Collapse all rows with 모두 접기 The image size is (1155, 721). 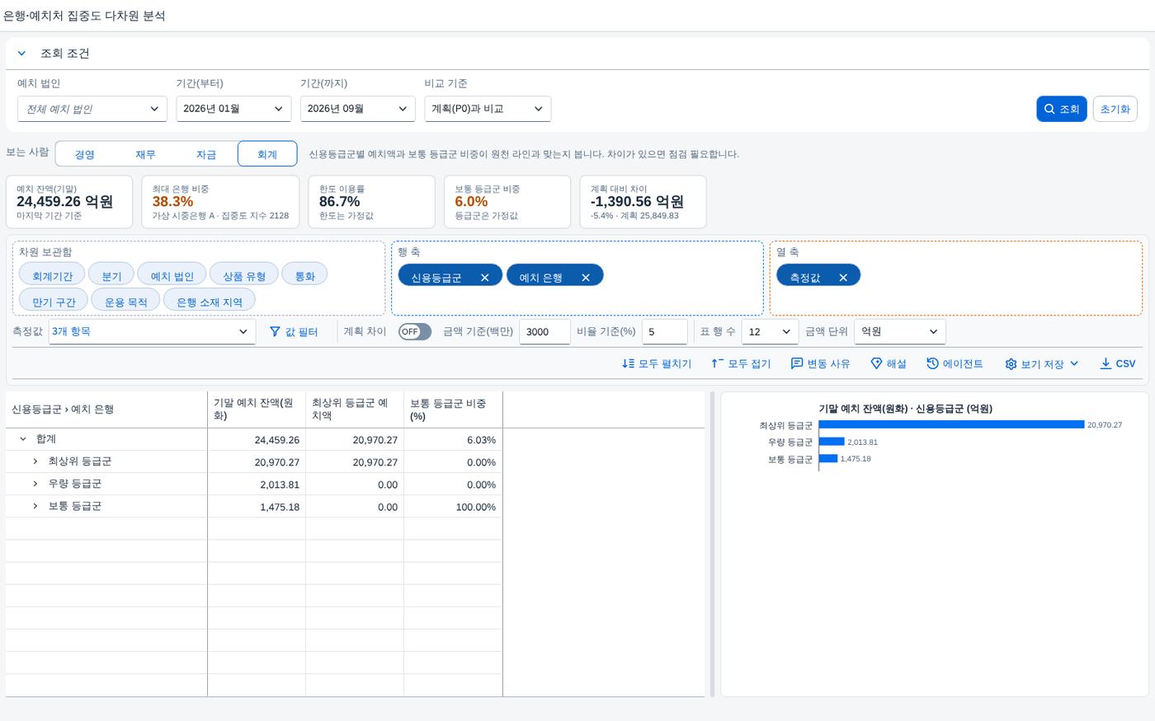[x=741, y=363]
